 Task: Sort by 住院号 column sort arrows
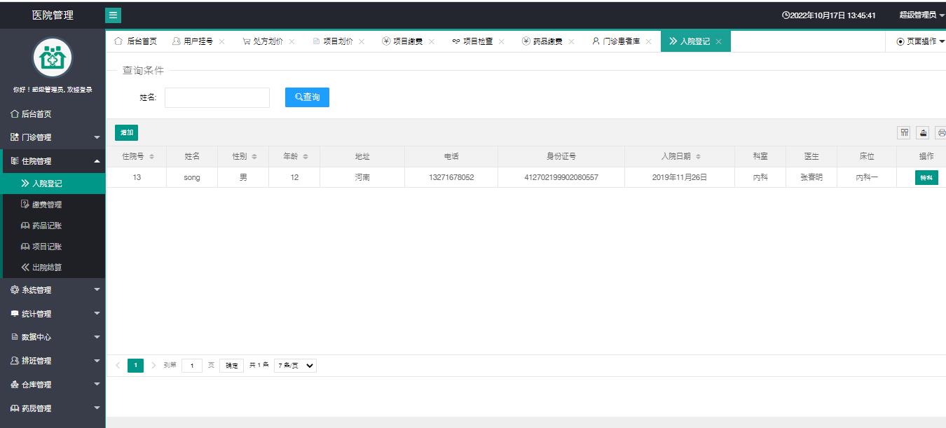(152, 157)
